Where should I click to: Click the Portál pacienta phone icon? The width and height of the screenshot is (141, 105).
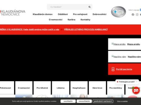click(x=113, y=69)
